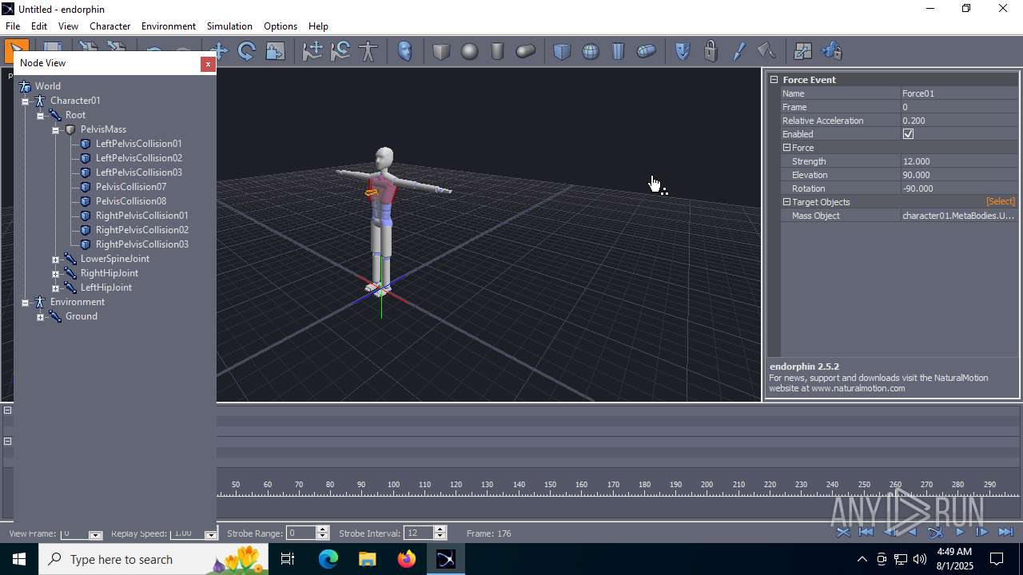1023x575 pixels.
Task: Create a gray box mass object
Action: point(441,51)
